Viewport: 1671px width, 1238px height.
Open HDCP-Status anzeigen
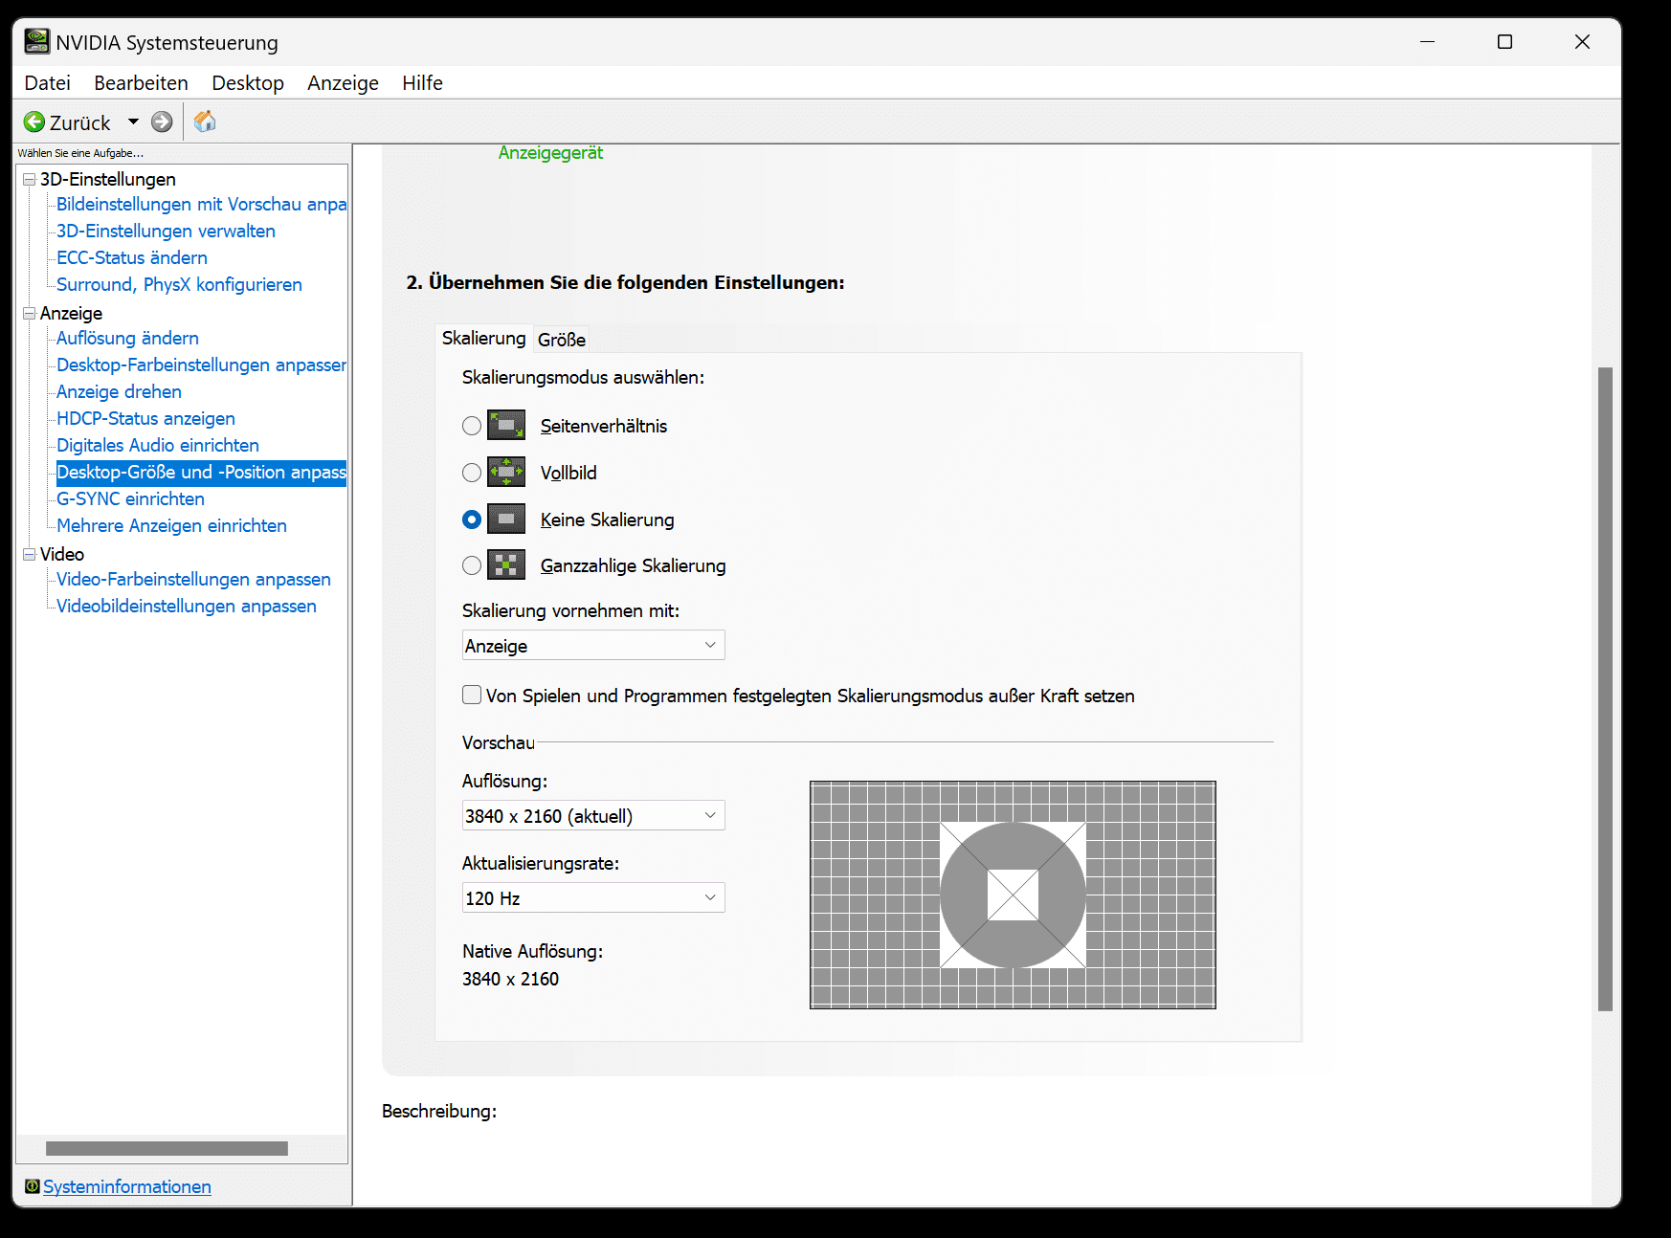[145, 418]
